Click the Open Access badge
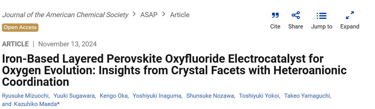Screen dimensions: 375x109 click(20, 27)
